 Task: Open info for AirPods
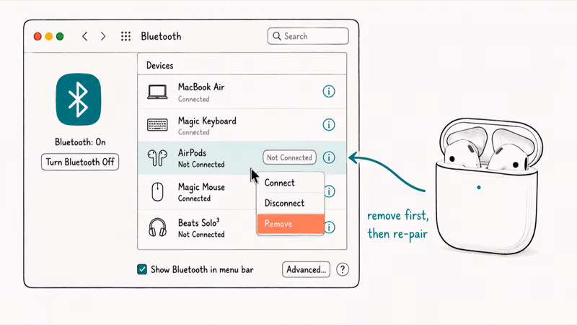329,157
